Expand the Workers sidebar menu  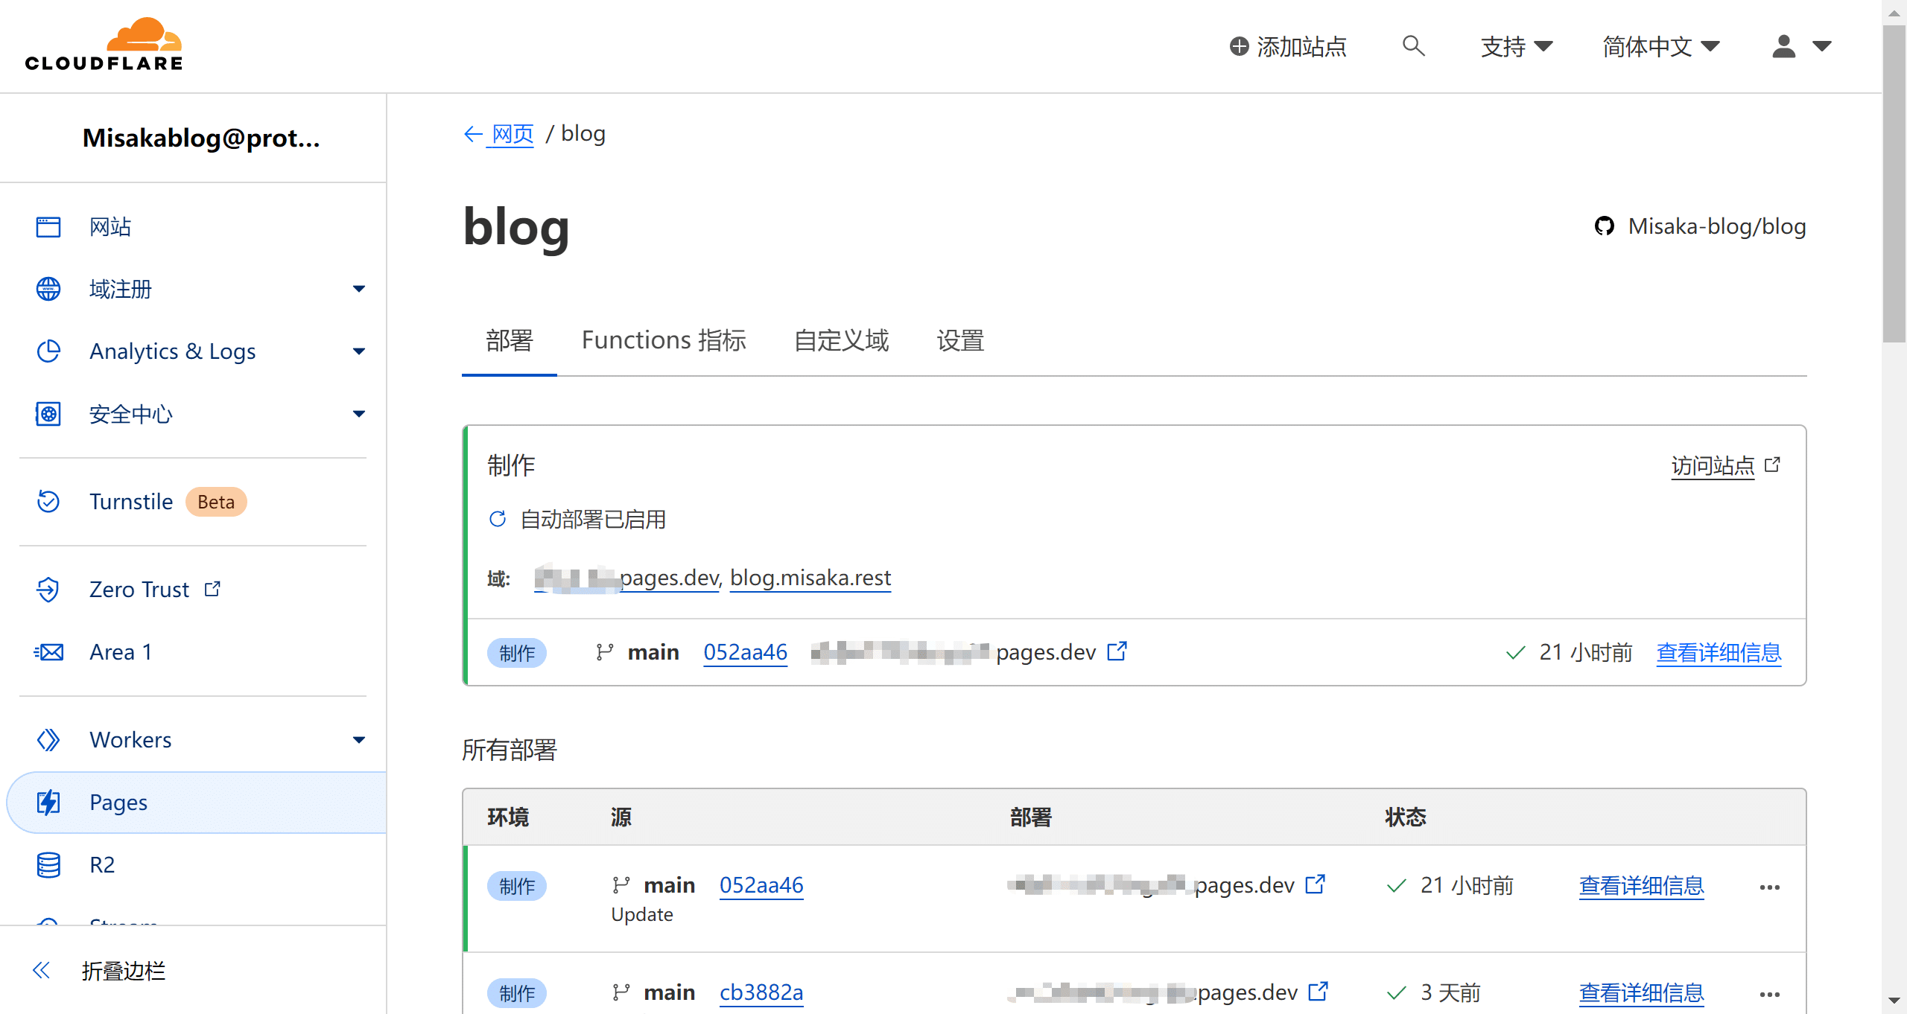coord(359,740)
